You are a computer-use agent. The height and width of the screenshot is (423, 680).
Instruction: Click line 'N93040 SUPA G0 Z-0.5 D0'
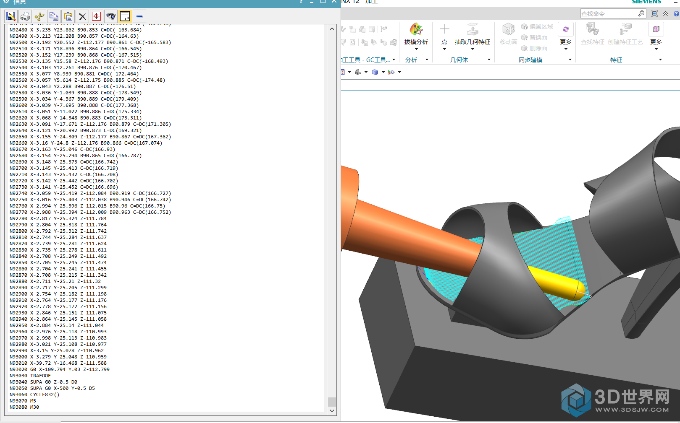click(43, 382)
